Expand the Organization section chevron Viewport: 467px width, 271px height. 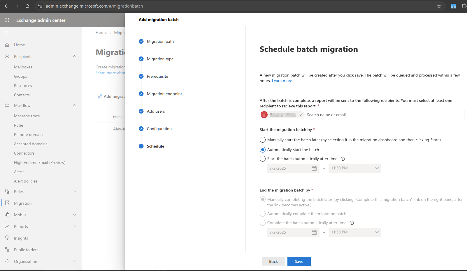75,261
